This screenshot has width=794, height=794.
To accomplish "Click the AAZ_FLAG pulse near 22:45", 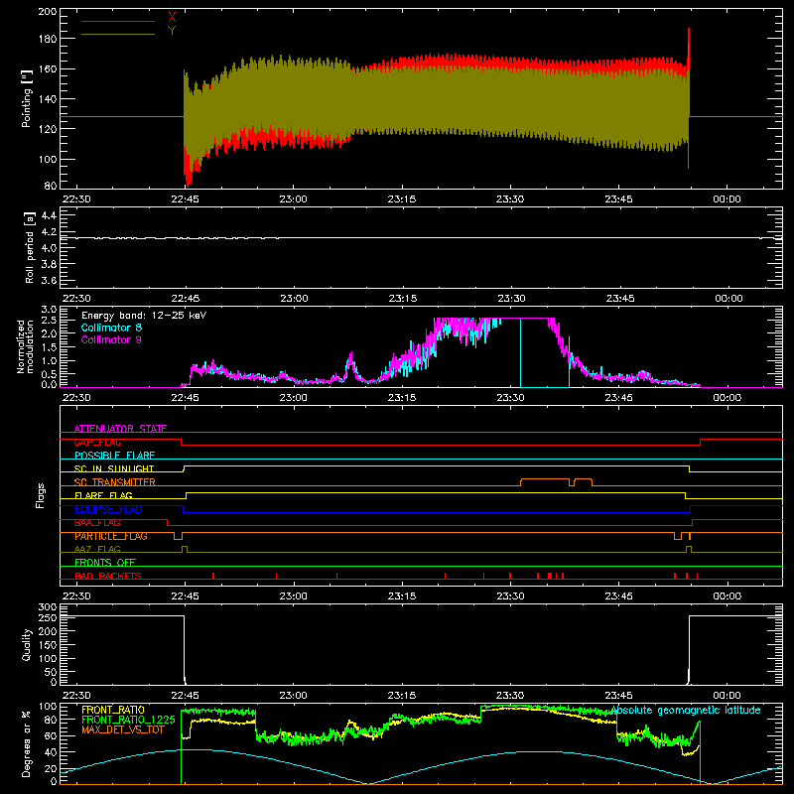I will pos(185,549).
